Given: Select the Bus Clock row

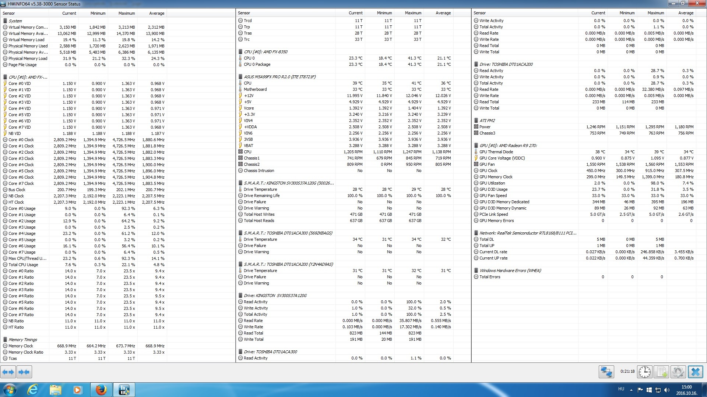Looking at the screenshot, I should click(x=84, y=190).
